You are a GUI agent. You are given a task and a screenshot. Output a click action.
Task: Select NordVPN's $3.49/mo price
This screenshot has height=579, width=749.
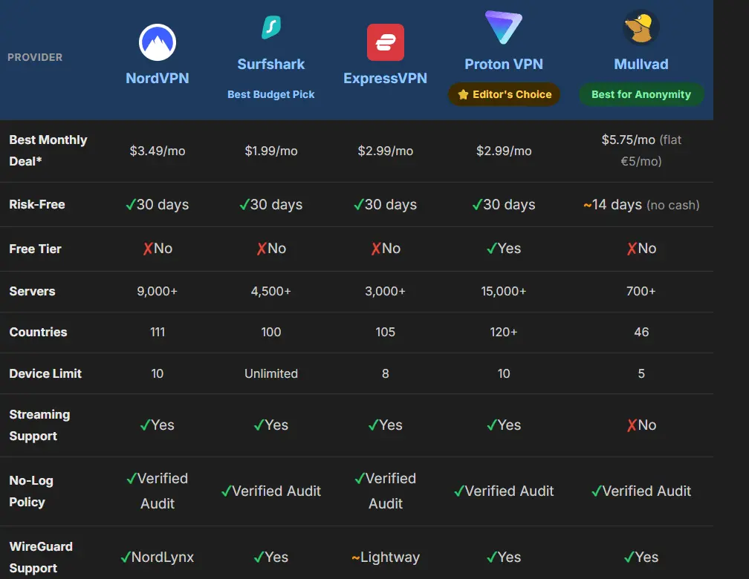(158, 151)
